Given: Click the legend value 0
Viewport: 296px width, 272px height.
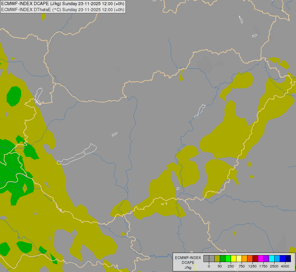Looking at the screenshot, I should pos(209,266).
